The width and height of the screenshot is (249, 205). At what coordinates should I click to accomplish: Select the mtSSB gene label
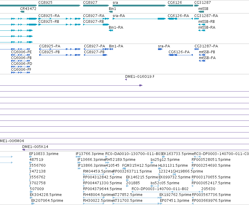coord(203,9)
